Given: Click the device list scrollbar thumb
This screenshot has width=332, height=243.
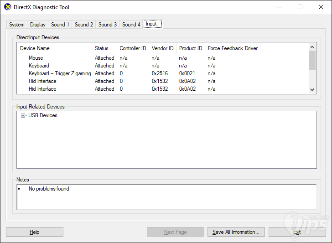Looking at the screenshot, I should (x=312, y=61).
